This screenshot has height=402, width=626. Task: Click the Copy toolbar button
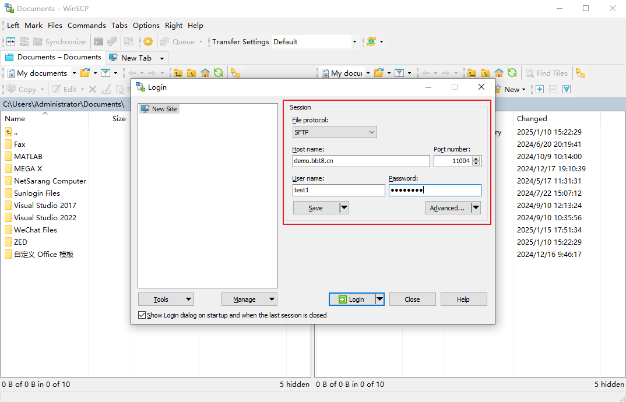click(x=22, y=89)
